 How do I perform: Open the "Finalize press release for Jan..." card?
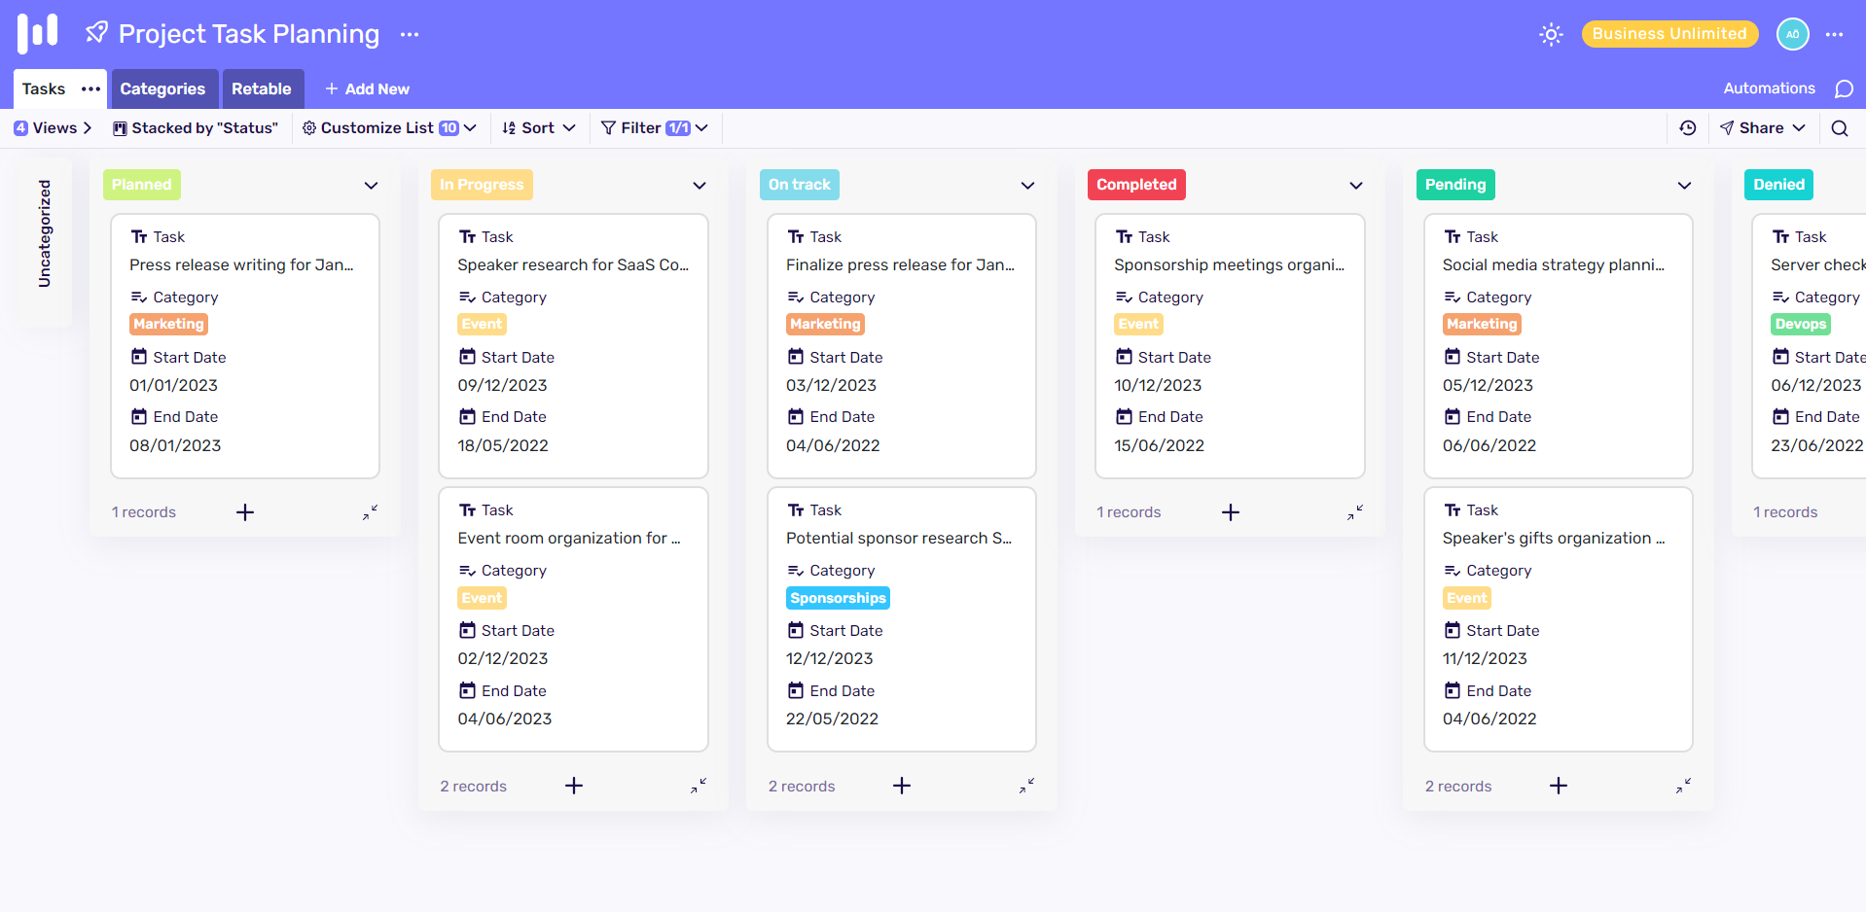pyautogui.click(x=902, y=346)
